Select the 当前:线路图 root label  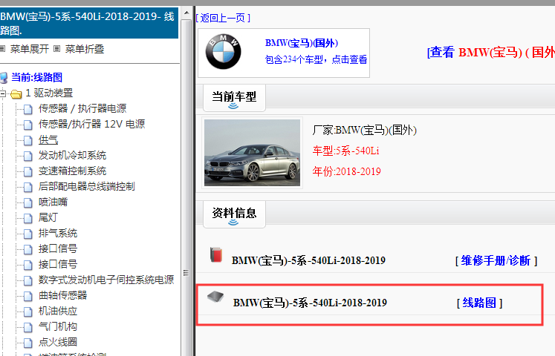[x=37, y=77]
